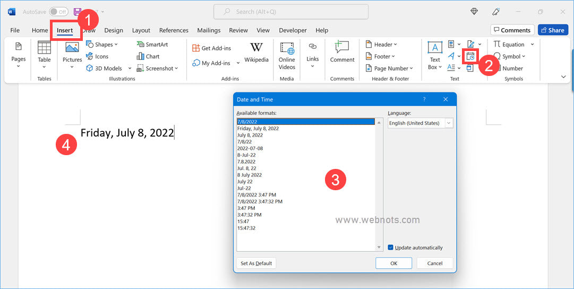
Task: Open the Shapes gallery
Action: (102, 44)
